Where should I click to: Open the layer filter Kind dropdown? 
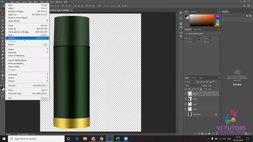pyautogui.click(x=190, y=82)
